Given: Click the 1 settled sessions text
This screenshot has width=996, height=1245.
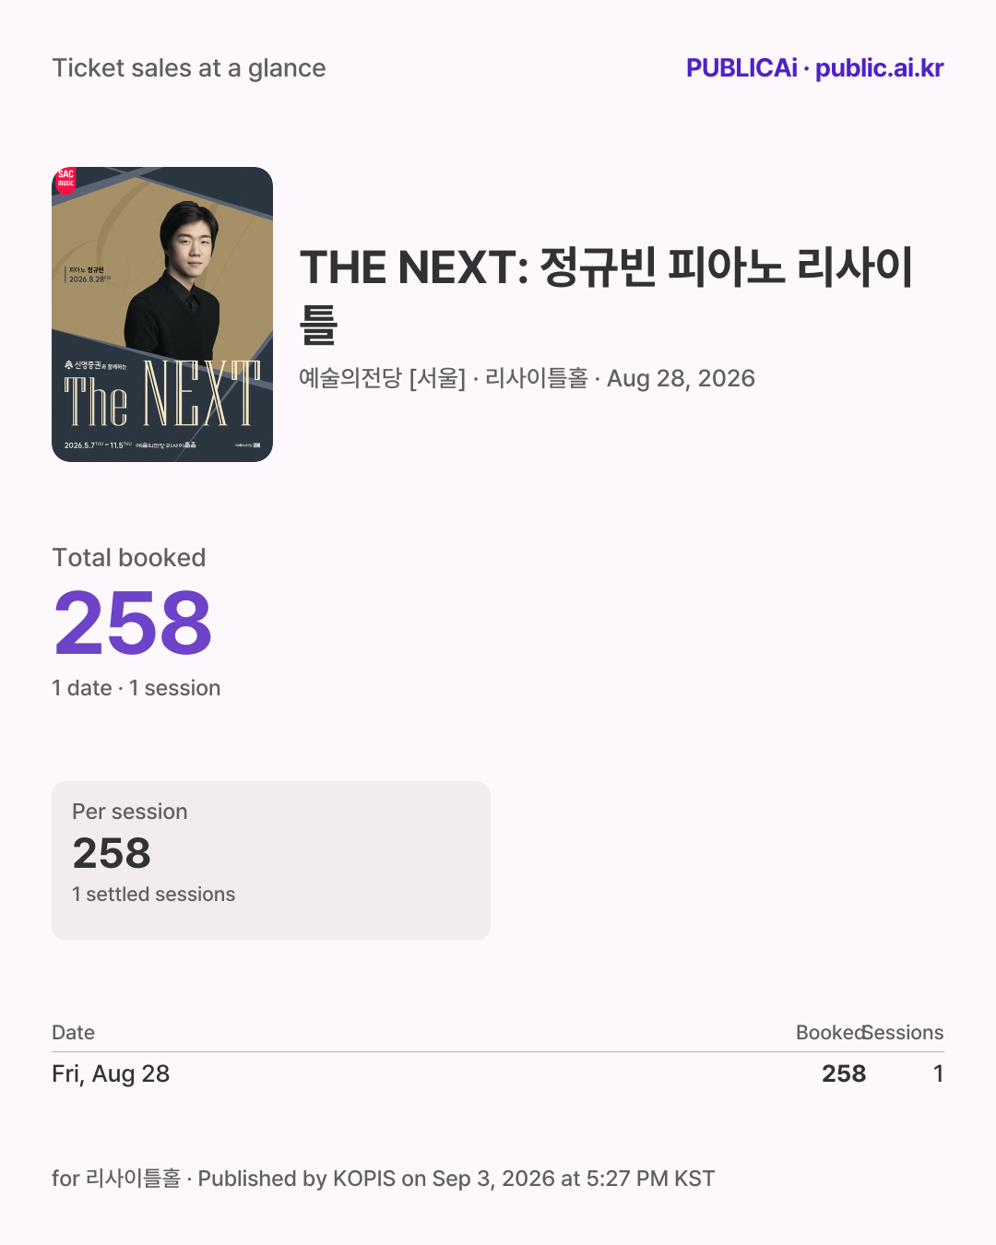Looking at the screenshot, I should point(154,895).
